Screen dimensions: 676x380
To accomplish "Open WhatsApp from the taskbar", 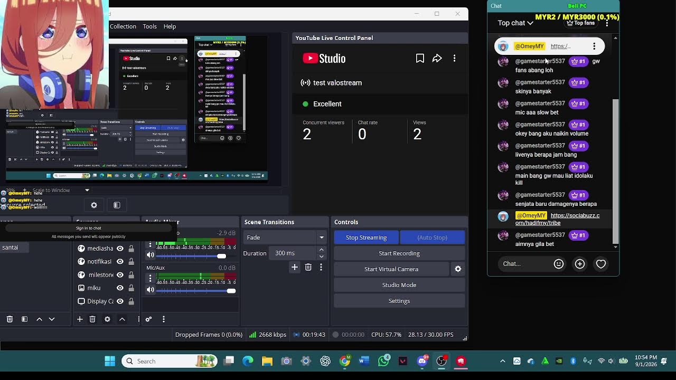I will coord(384,361).
